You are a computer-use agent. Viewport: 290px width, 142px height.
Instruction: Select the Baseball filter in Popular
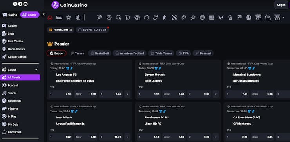203,53
